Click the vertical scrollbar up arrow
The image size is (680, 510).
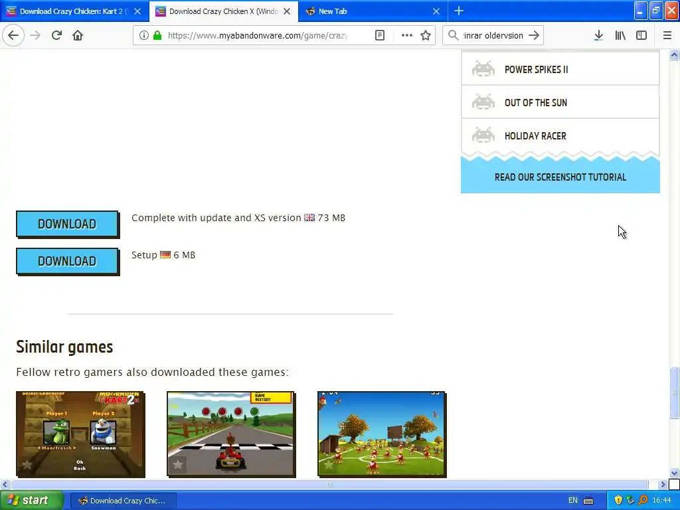tap(674, 54)
